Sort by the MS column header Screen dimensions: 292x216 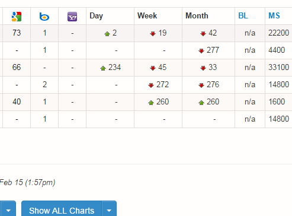click(x=274, y=16)
